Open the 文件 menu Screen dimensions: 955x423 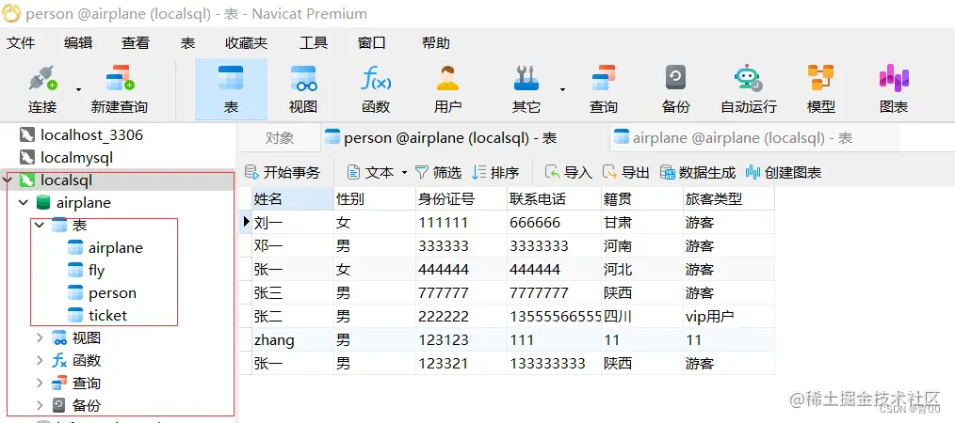pos(21,42)
